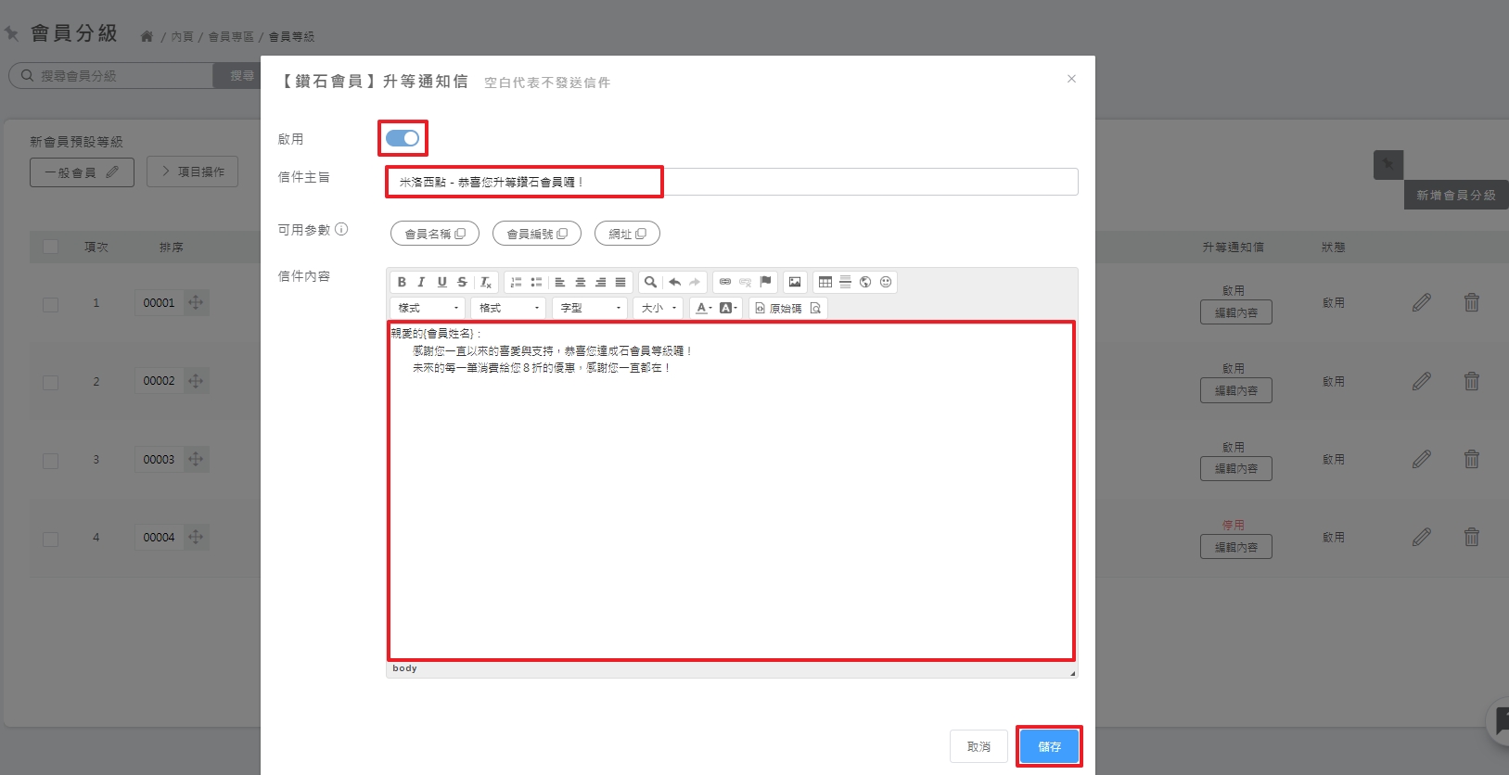Insert a bulleted list

pyautogui.click(x=536, y=282)
